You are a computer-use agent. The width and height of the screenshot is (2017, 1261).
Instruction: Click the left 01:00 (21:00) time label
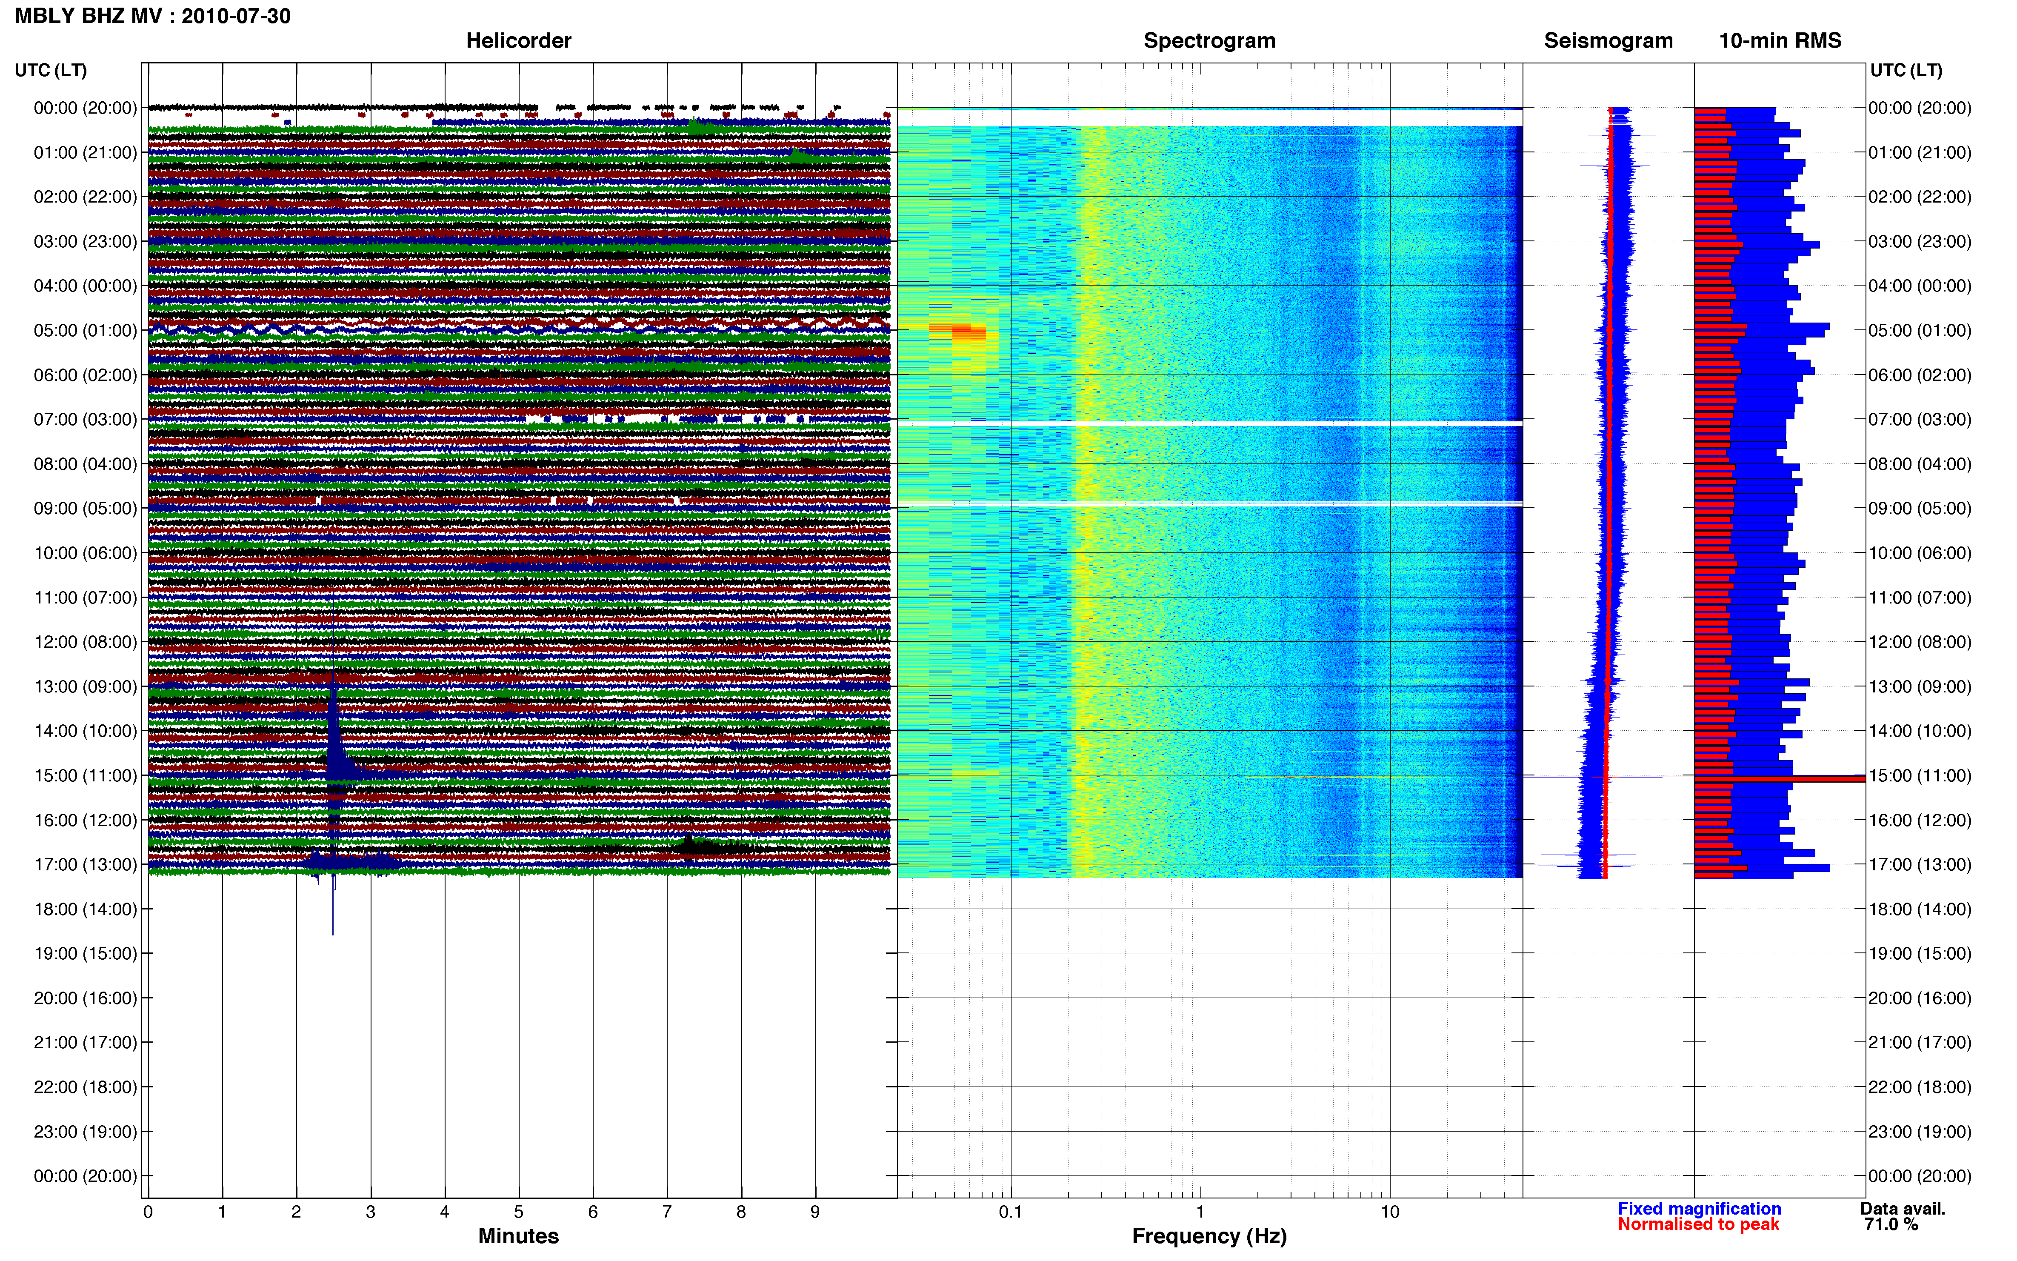tap(85, 153)
